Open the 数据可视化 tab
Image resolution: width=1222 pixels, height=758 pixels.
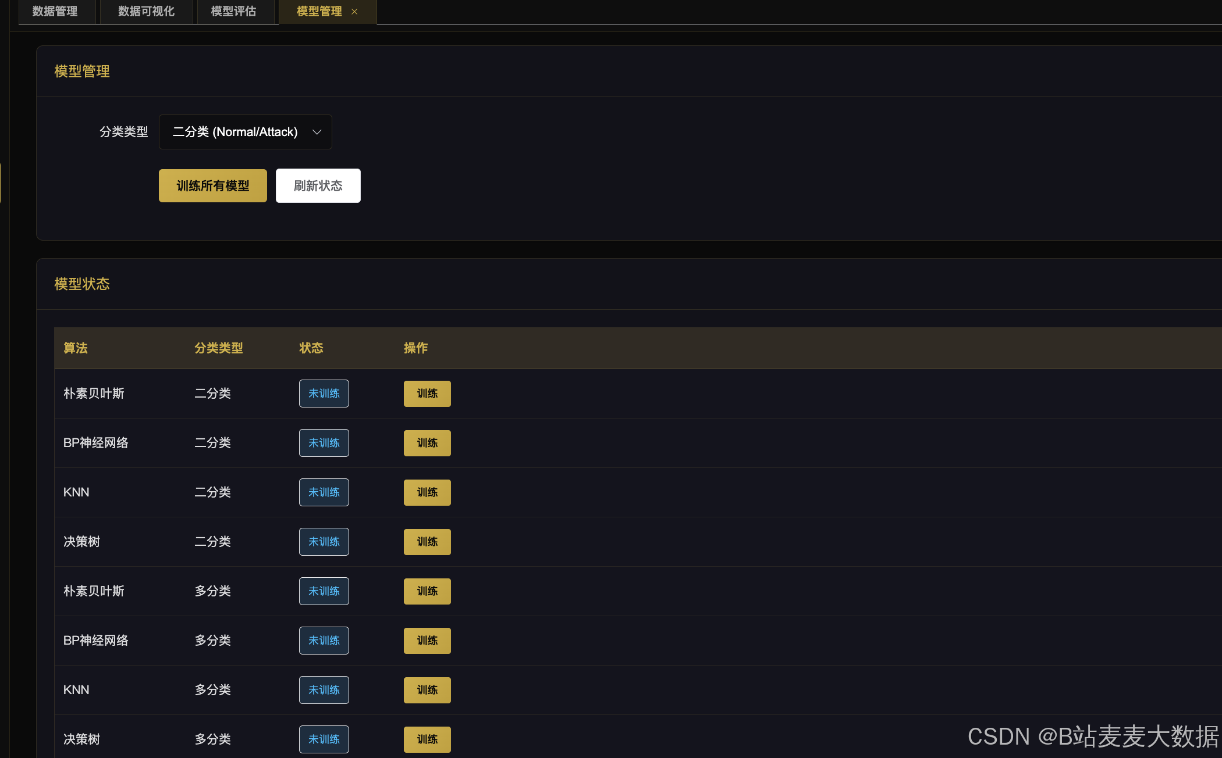click(146, 12)
